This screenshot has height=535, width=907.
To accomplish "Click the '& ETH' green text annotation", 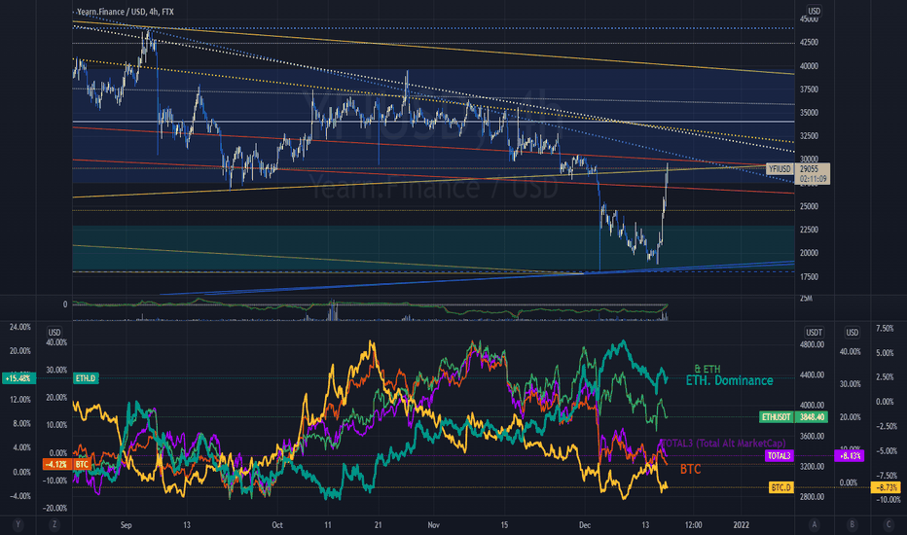I will click(x=707, y=369).
